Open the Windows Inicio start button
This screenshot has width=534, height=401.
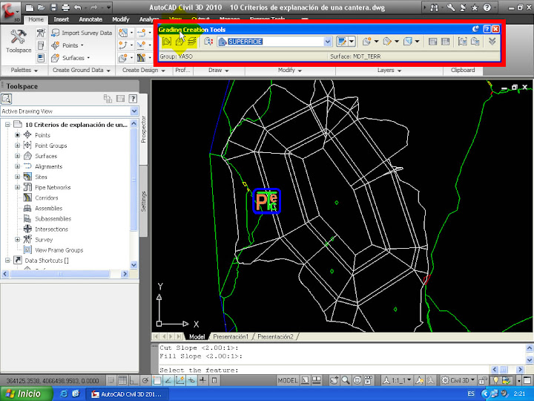click(x=27, y=394)
